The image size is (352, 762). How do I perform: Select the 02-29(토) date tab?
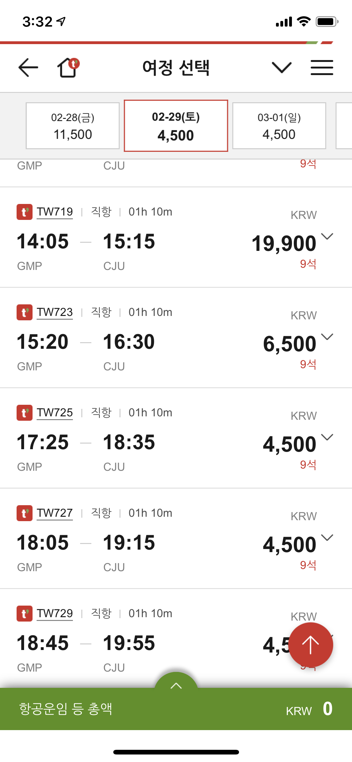pyautogui.click(x=176, y=126)
